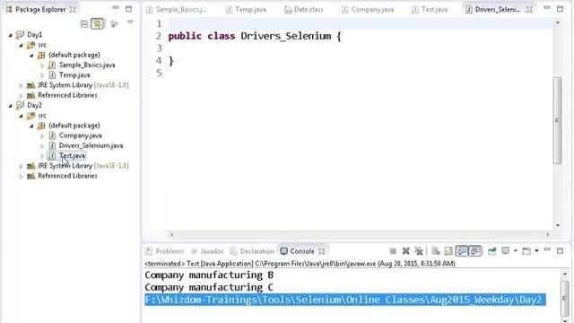Expand Day2 JRE System Library
This screenshot has height=323, width=574.
coord(21,166)
